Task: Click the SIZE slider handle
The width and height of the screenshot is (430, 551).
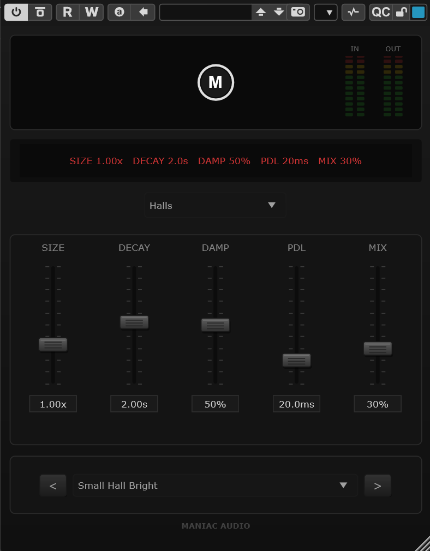Action: pyautogui.click(x=53, y=345)
